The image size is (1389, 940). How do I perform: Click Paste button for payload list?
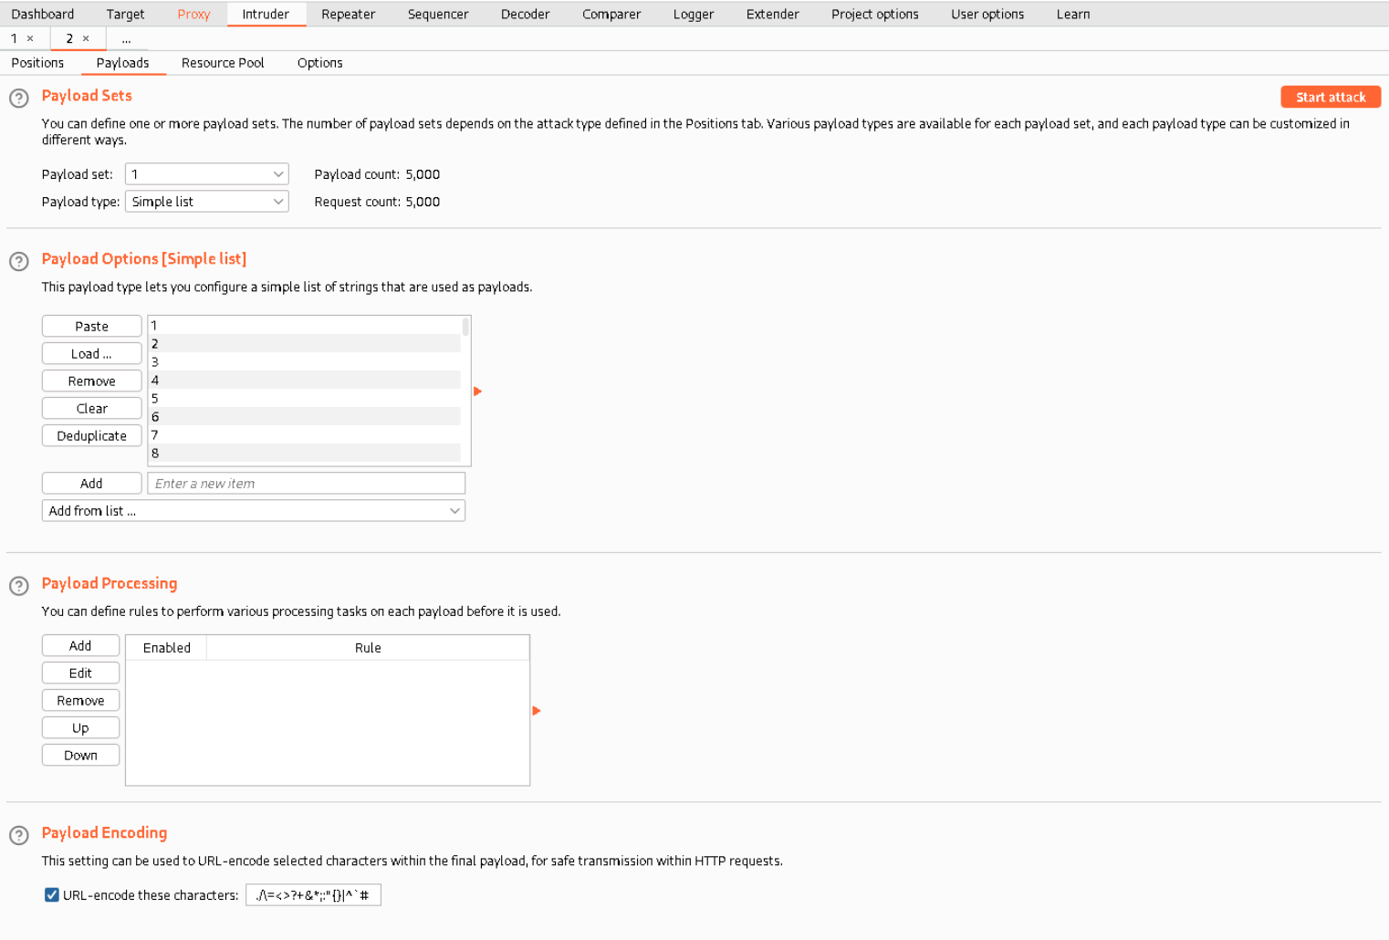[91, 326]
